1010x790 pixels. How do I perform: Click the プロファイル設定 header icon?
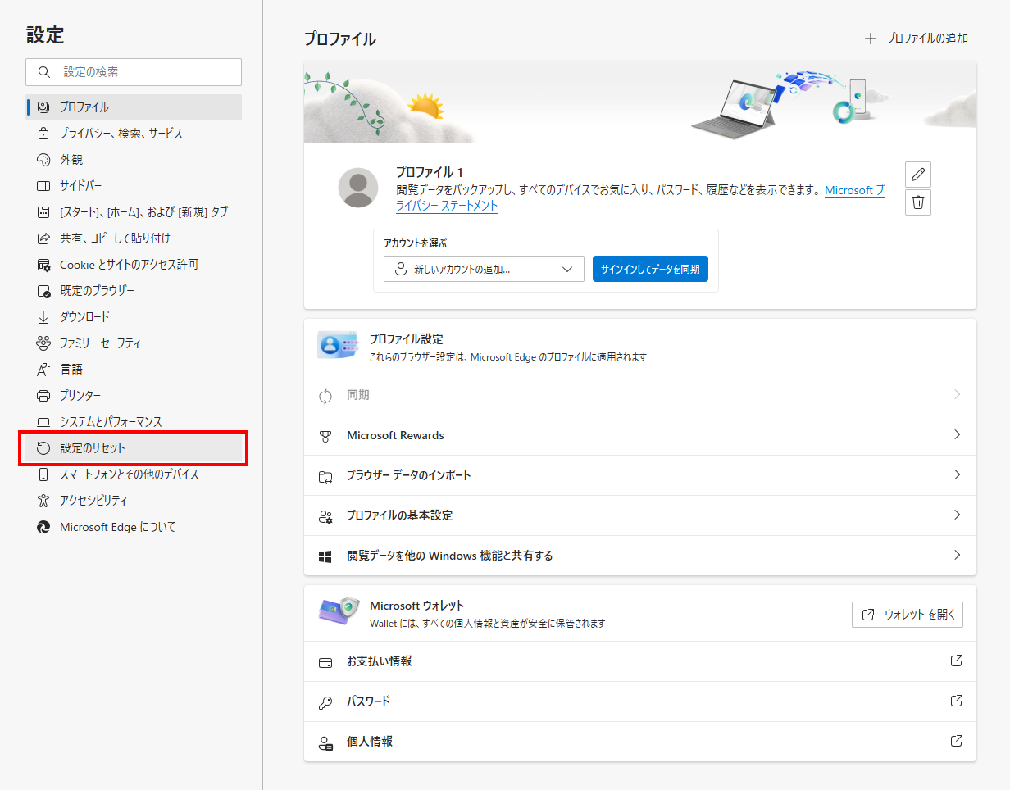coord(338,346)
